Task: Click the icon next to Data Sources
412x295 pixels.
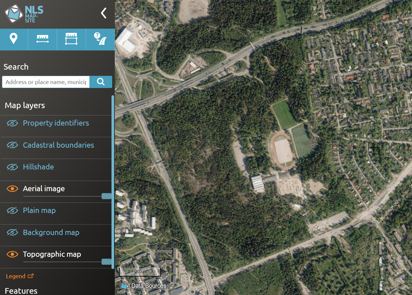Action: (x=124, y=286)
